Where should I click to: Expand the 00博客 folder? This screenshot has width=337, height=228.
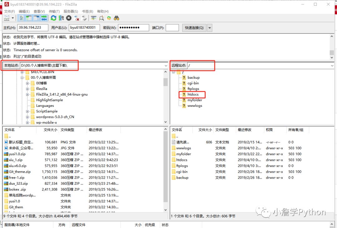click(x=27, y=83)
